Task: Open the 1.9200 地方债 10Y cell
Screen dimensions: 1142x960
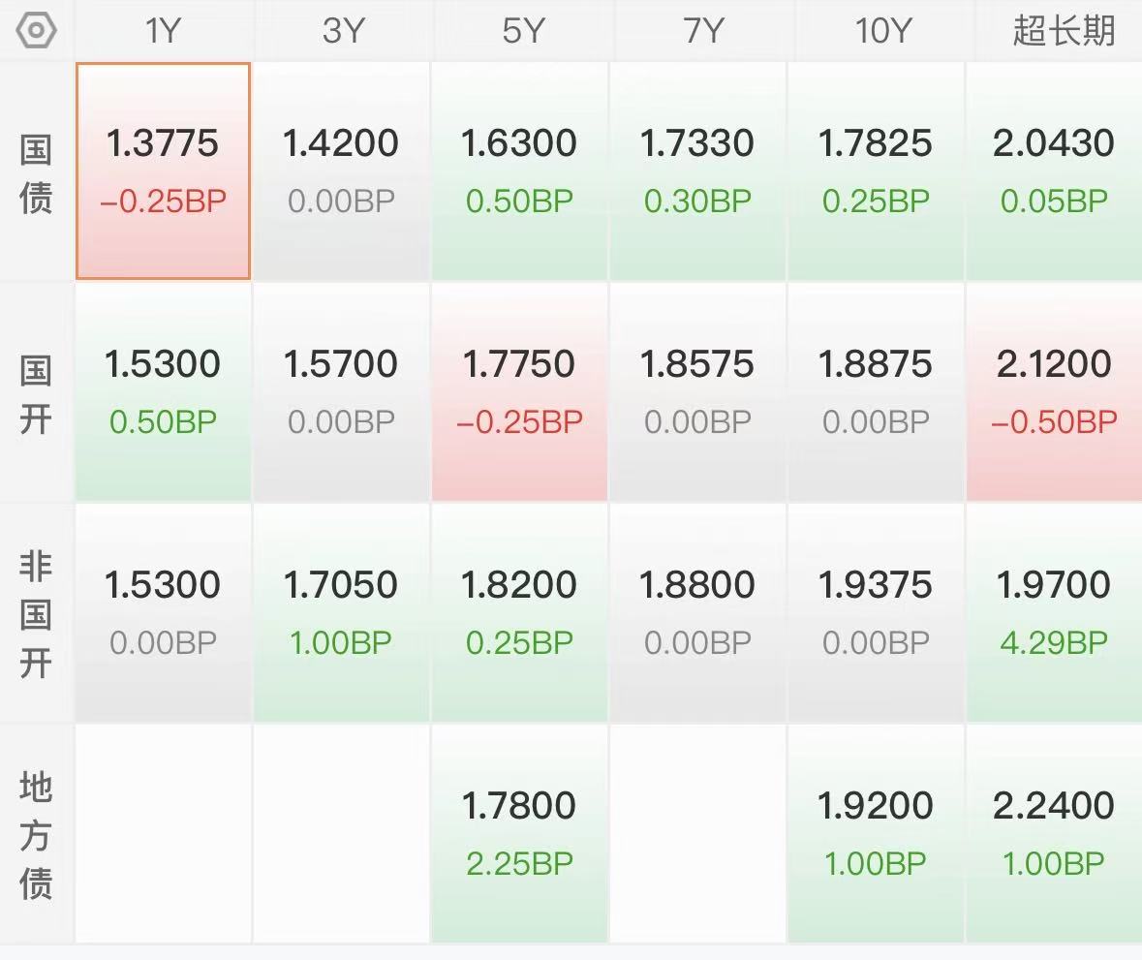Action: point(876,833)
